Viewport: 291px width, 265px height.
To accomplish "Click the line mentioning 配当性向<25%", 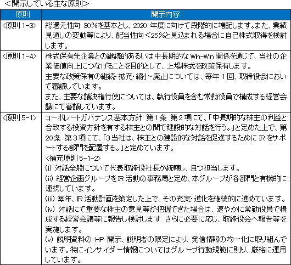I will point(166,36).
